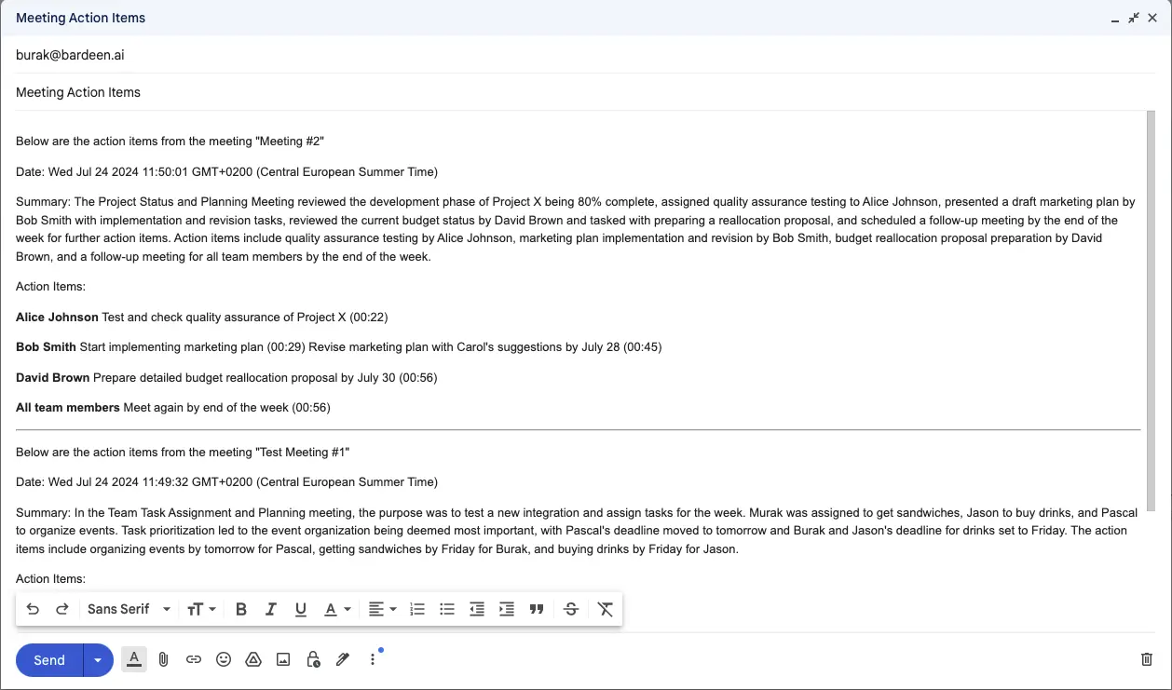The width and height of the screenshot is (1172, 690).
Task: Click the line mentioning "Test Meeting #1"
Action: (183, 453)
